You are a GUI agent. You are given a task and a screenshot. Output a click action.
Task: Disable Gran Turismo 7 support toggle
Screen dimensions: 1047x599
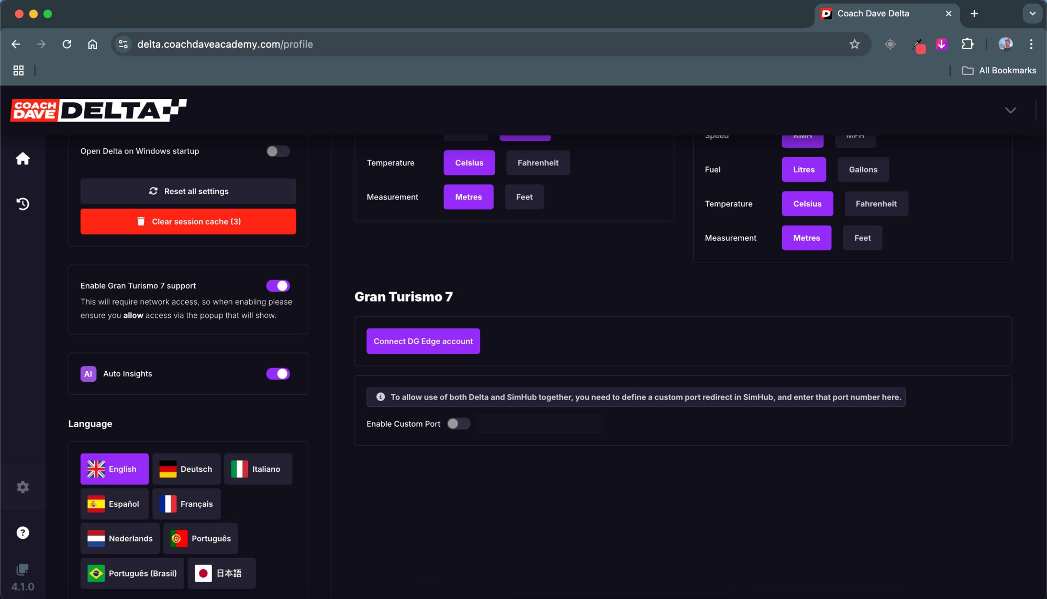point(278,285)
